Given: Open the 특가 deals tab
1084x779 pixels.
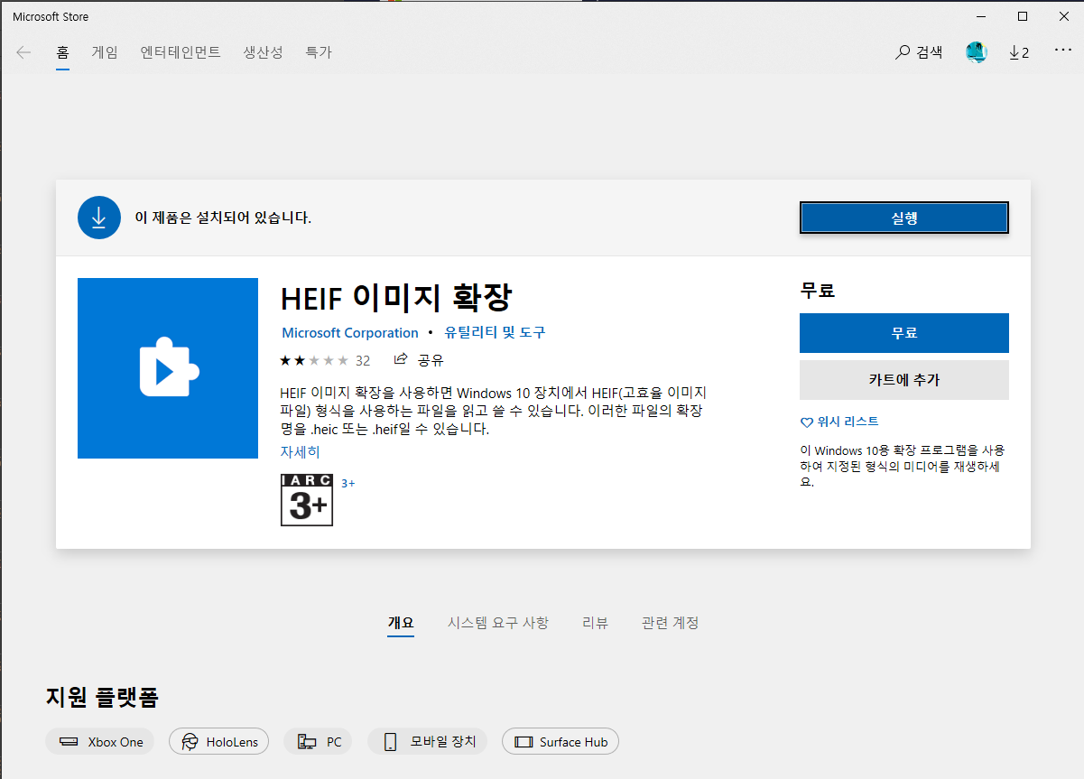Looking at the screenshot, I should 319,52.
